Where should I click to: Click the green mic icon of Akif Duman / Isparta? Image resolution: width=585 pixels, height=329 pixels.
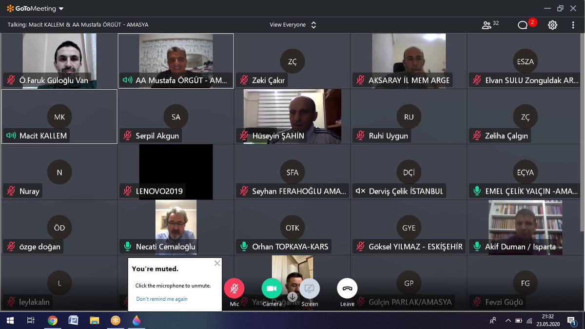(x=477, y=247)
